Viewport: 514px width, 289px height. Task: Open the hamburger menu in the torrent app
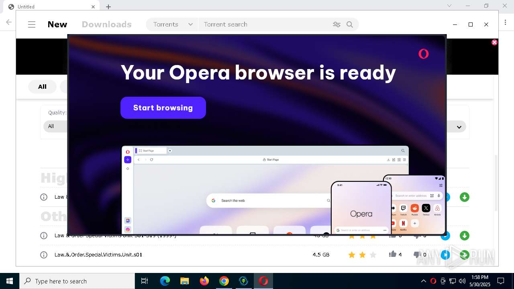[x=32, y=24]
